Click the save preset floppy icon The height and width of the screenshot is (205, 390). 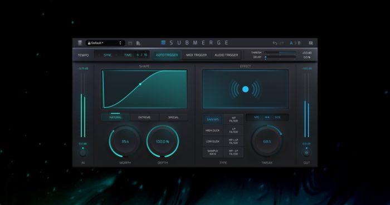pos(130,43)
